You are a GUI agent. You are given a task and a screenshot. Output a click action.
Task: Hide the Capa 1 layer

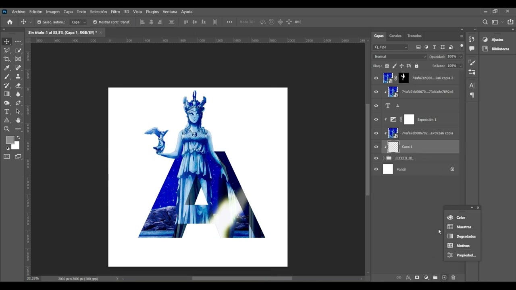[x=376, y=147]
